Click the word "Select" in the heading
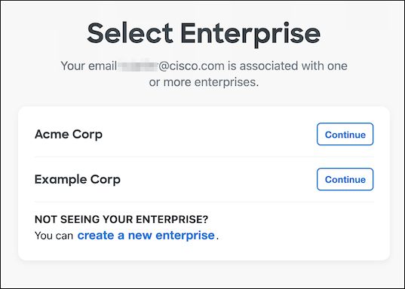 [130, 33]
